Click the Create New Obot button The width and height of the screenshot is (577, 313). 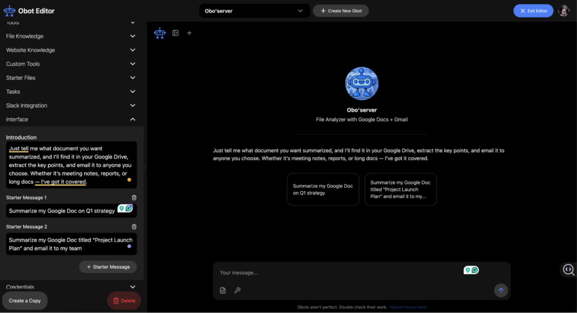click(x=341, y=11)
